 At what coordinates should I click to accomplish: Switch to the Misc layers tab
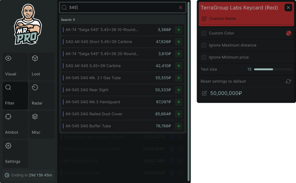point(42,124)
